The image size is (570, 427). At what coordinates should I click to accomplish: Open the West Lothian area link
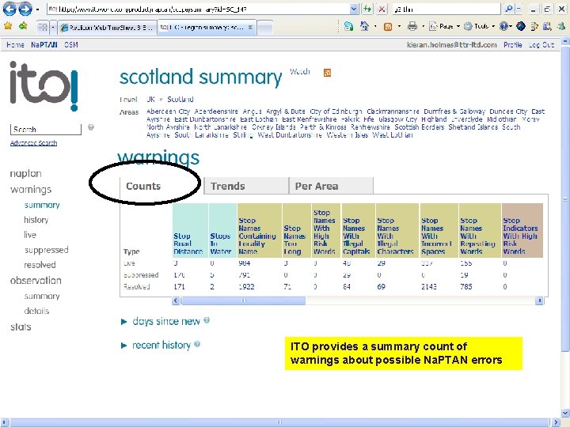pos(393,135)
